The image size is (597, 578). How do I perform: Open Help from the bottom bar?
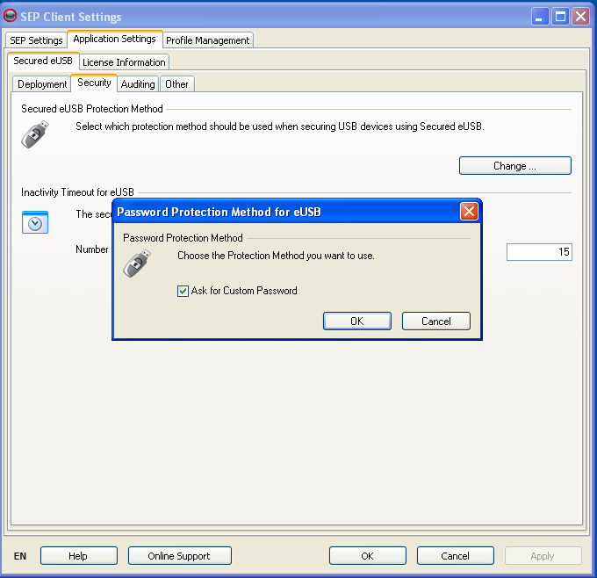[79, 556]
